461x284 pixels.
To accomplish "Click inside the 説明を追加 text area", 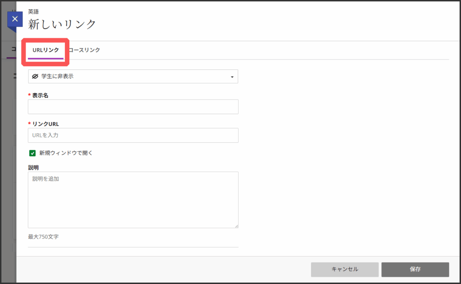I will (x=133, y=199).
